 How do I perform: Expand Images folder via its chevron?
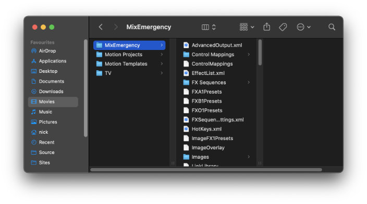click(x=249, y=157)
